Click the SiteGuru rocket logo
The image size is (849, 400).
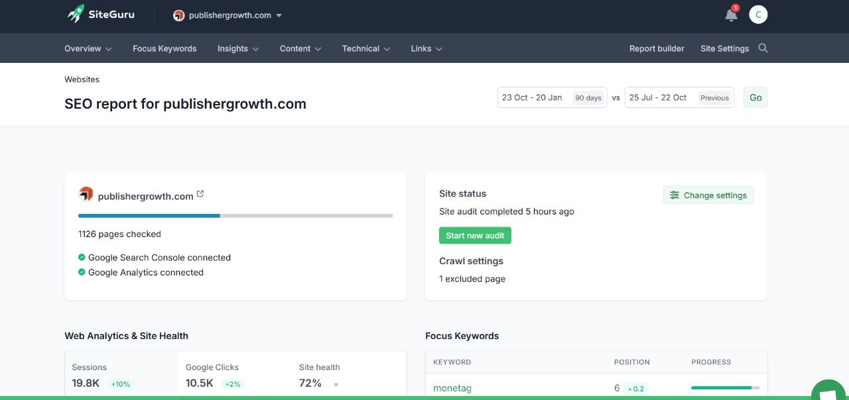point(100,14)
